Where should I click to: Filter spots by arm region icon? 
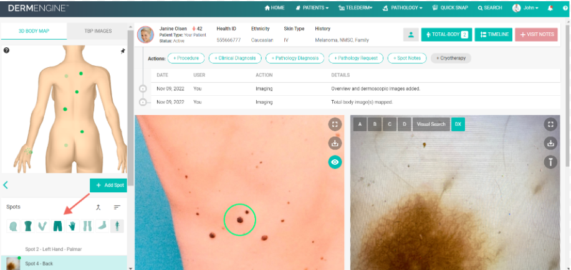[x=43, y=226]
